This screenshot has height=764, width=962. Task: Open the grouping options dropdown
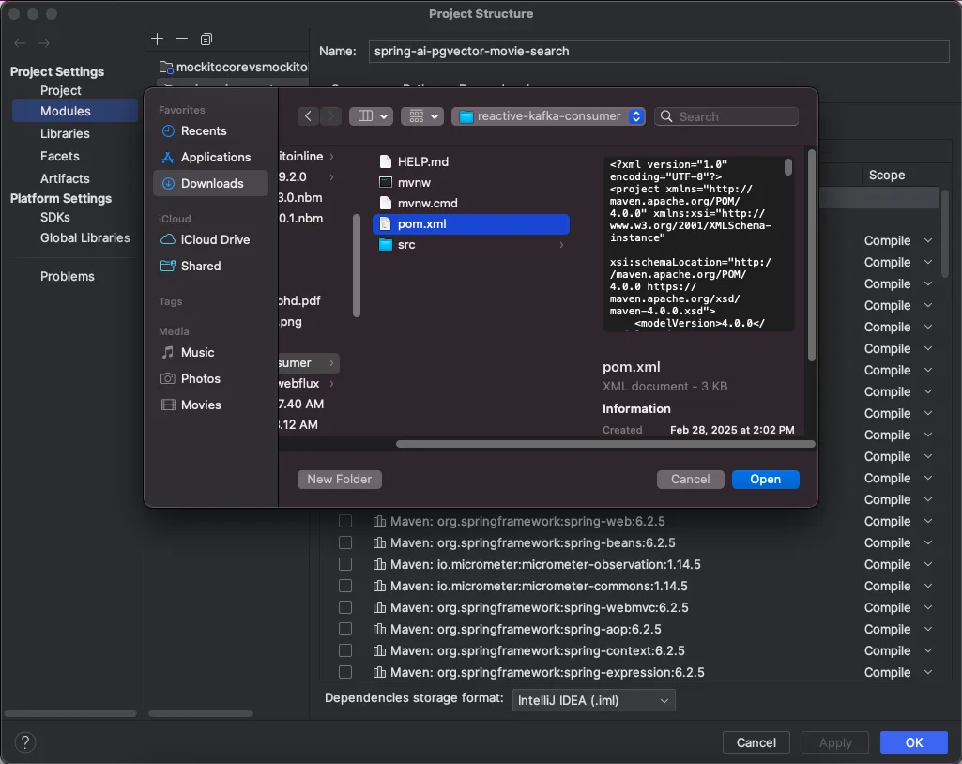[422, 116]
